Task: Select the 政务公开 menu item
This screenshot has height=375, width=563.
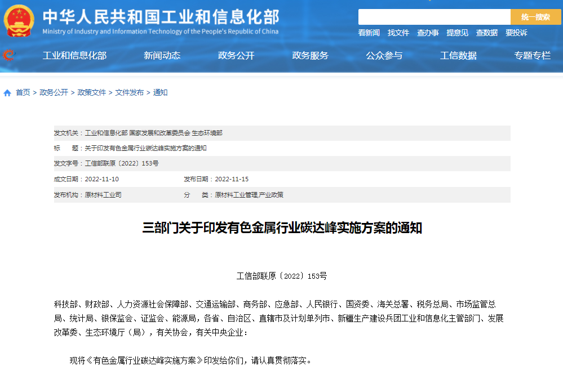Action: 236,56
